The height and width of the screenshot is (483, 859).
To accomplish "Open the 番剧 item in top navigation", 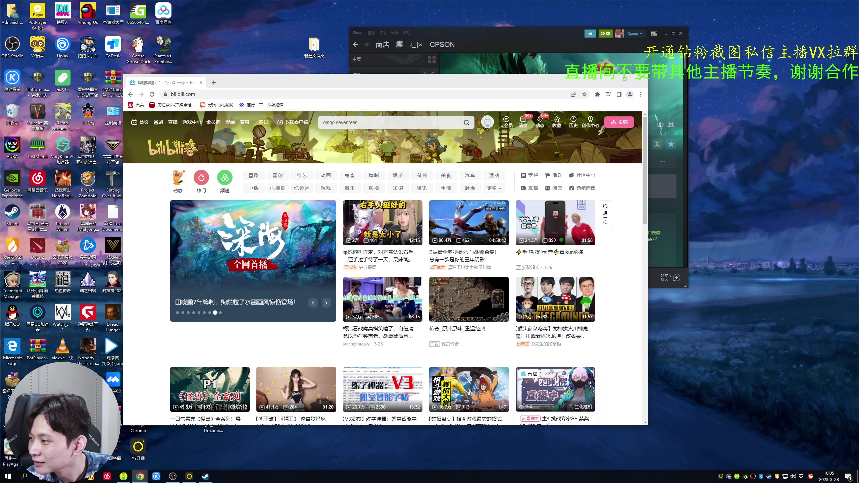I will click(x=158, y=122).
